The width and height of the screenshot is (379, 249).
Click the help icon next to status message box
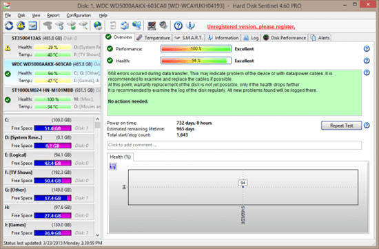(367, 72)
